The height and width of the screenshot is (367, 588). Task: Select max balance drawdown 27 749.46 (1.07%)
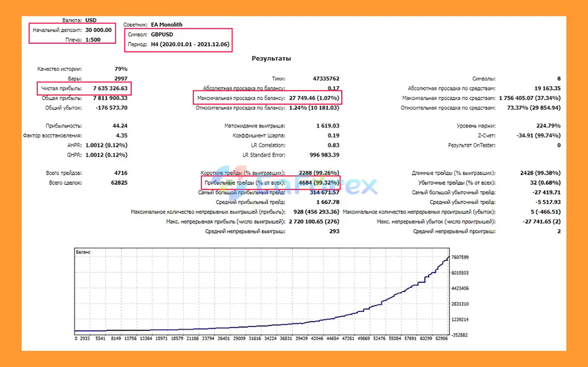314,98
